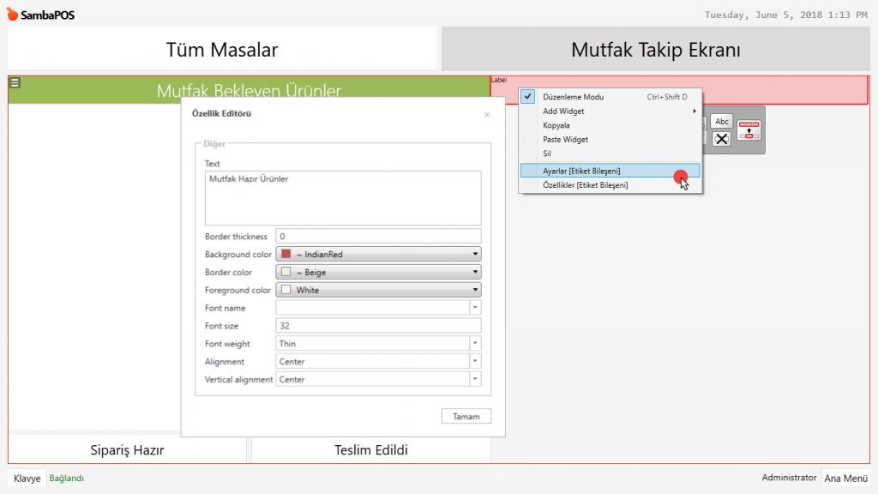Viewport: 878px width, 494px height.
Task: Click the Font size input field
Action: point(377,326)
